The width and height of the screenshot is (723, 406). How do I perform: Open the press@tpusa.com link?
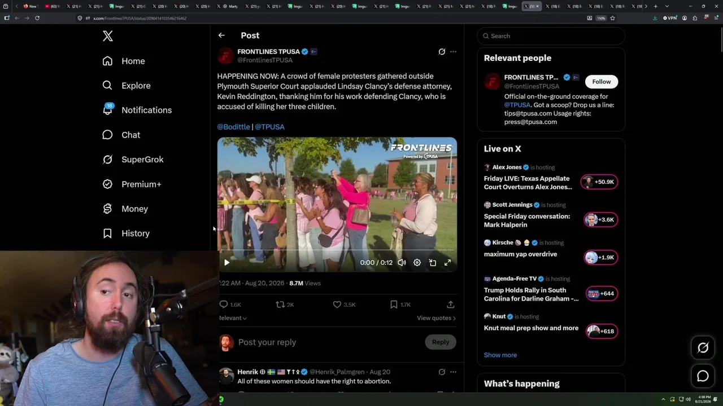530,122
